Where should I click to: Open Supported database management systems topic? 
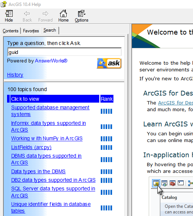tap(50, 111)
